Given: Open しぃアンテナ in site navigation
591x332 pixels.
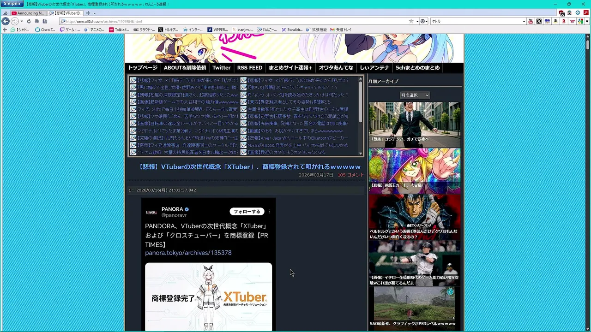Looking at the screenshot, I should coord(374,68).
